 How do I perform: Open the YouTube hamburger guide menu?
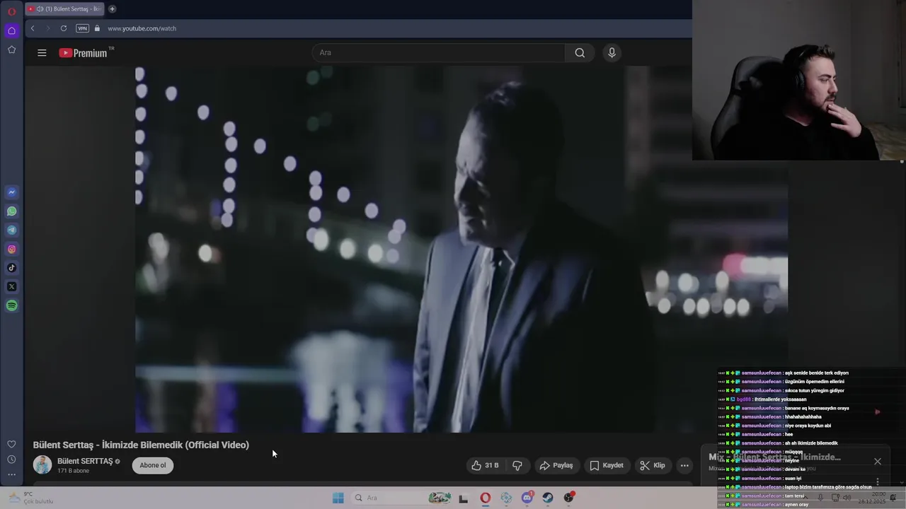pyautogui.click(x=42, y=52)
